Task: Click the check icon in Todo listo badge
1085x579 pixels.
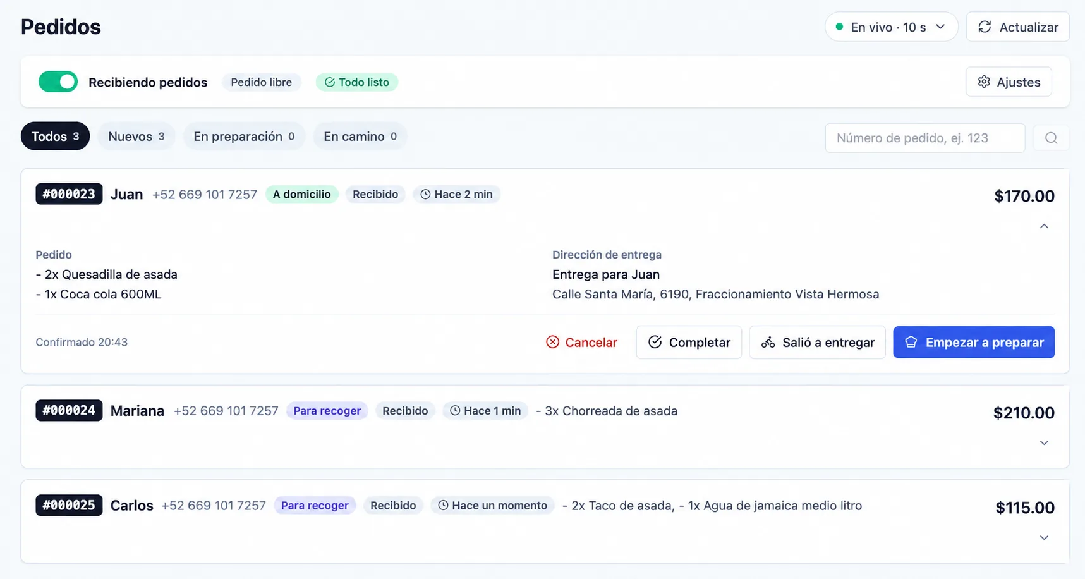Action: [x=330, y=82]
